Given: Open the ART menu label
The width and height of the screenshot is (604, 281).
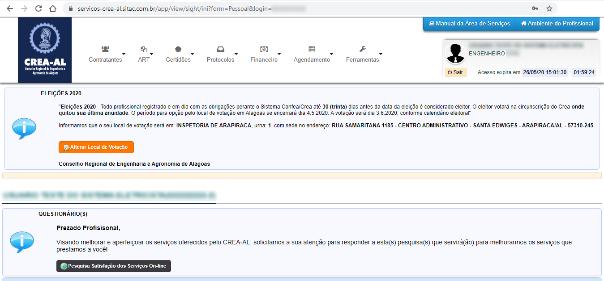Looking at the screenshot, I should pos(144,60).
